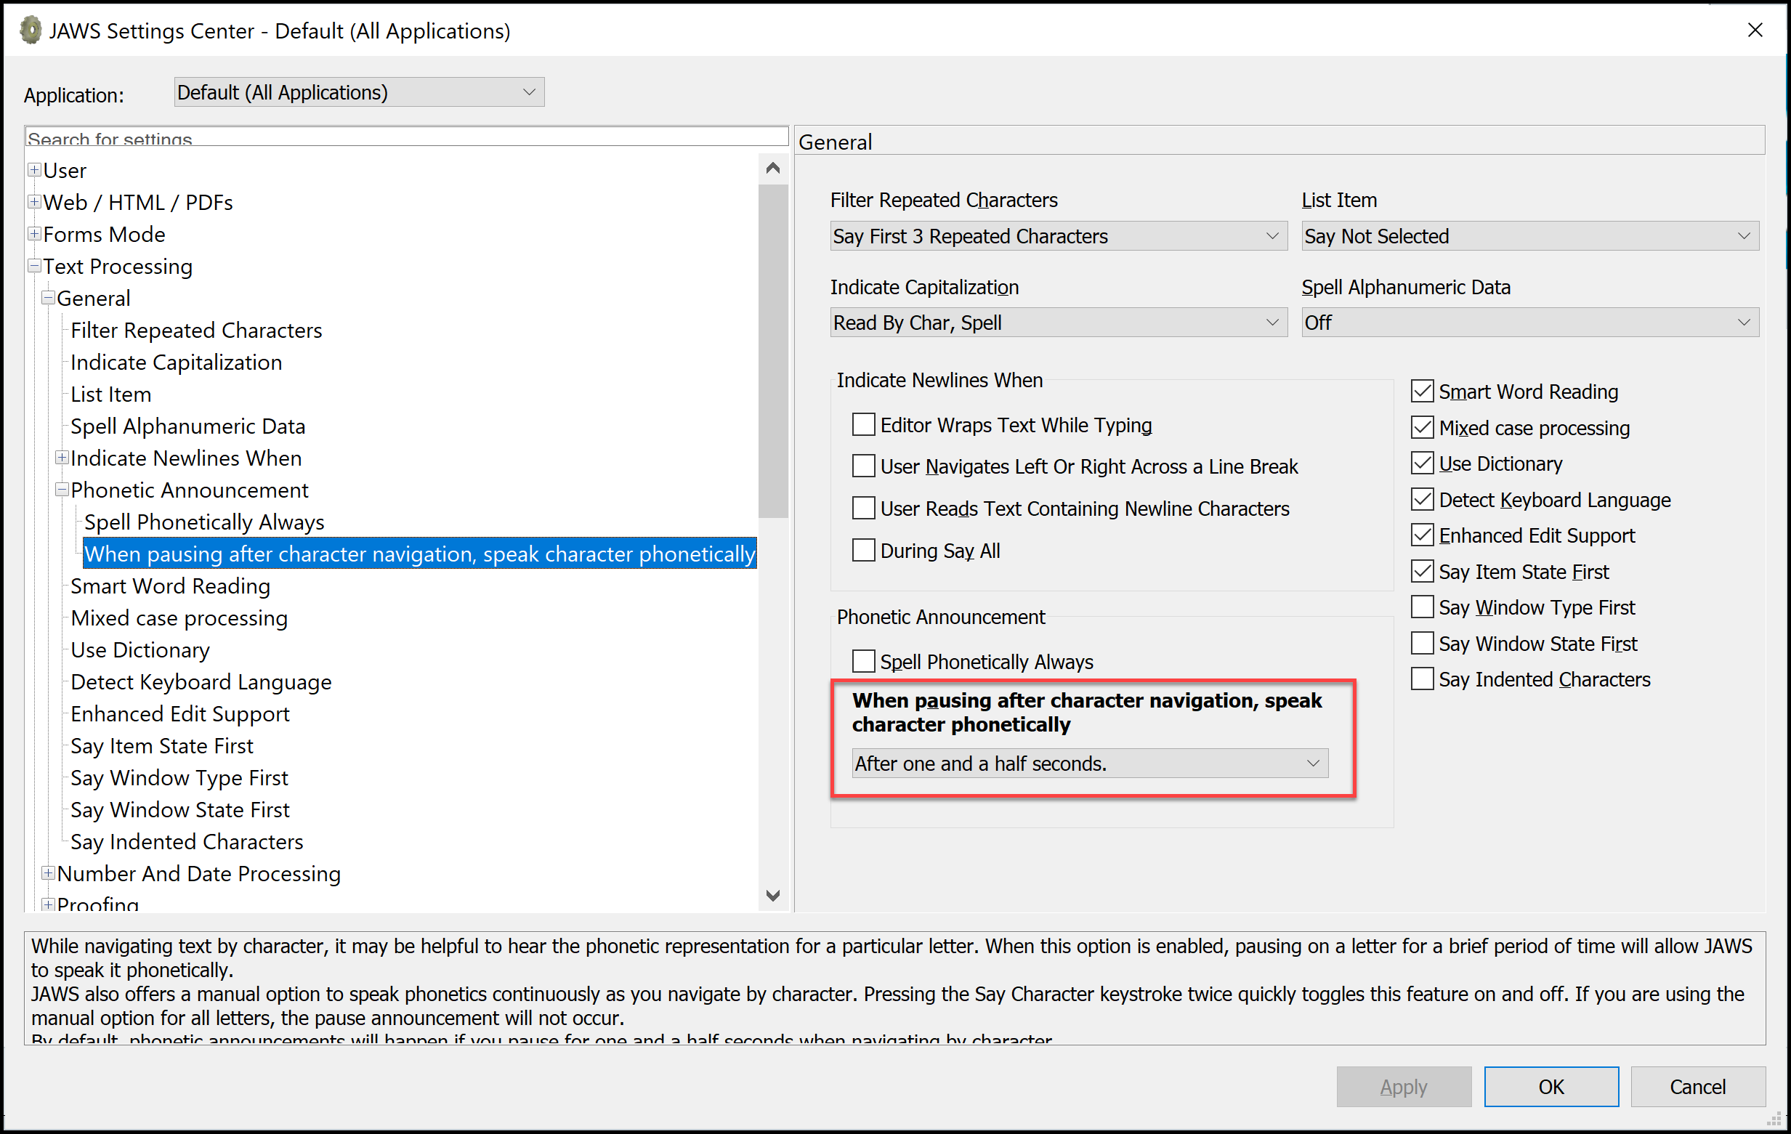Viewport: 1791px width, 1134px height.
Task: Check Editor Wraps Text While Typing
Action: click(x=862, y=424)
